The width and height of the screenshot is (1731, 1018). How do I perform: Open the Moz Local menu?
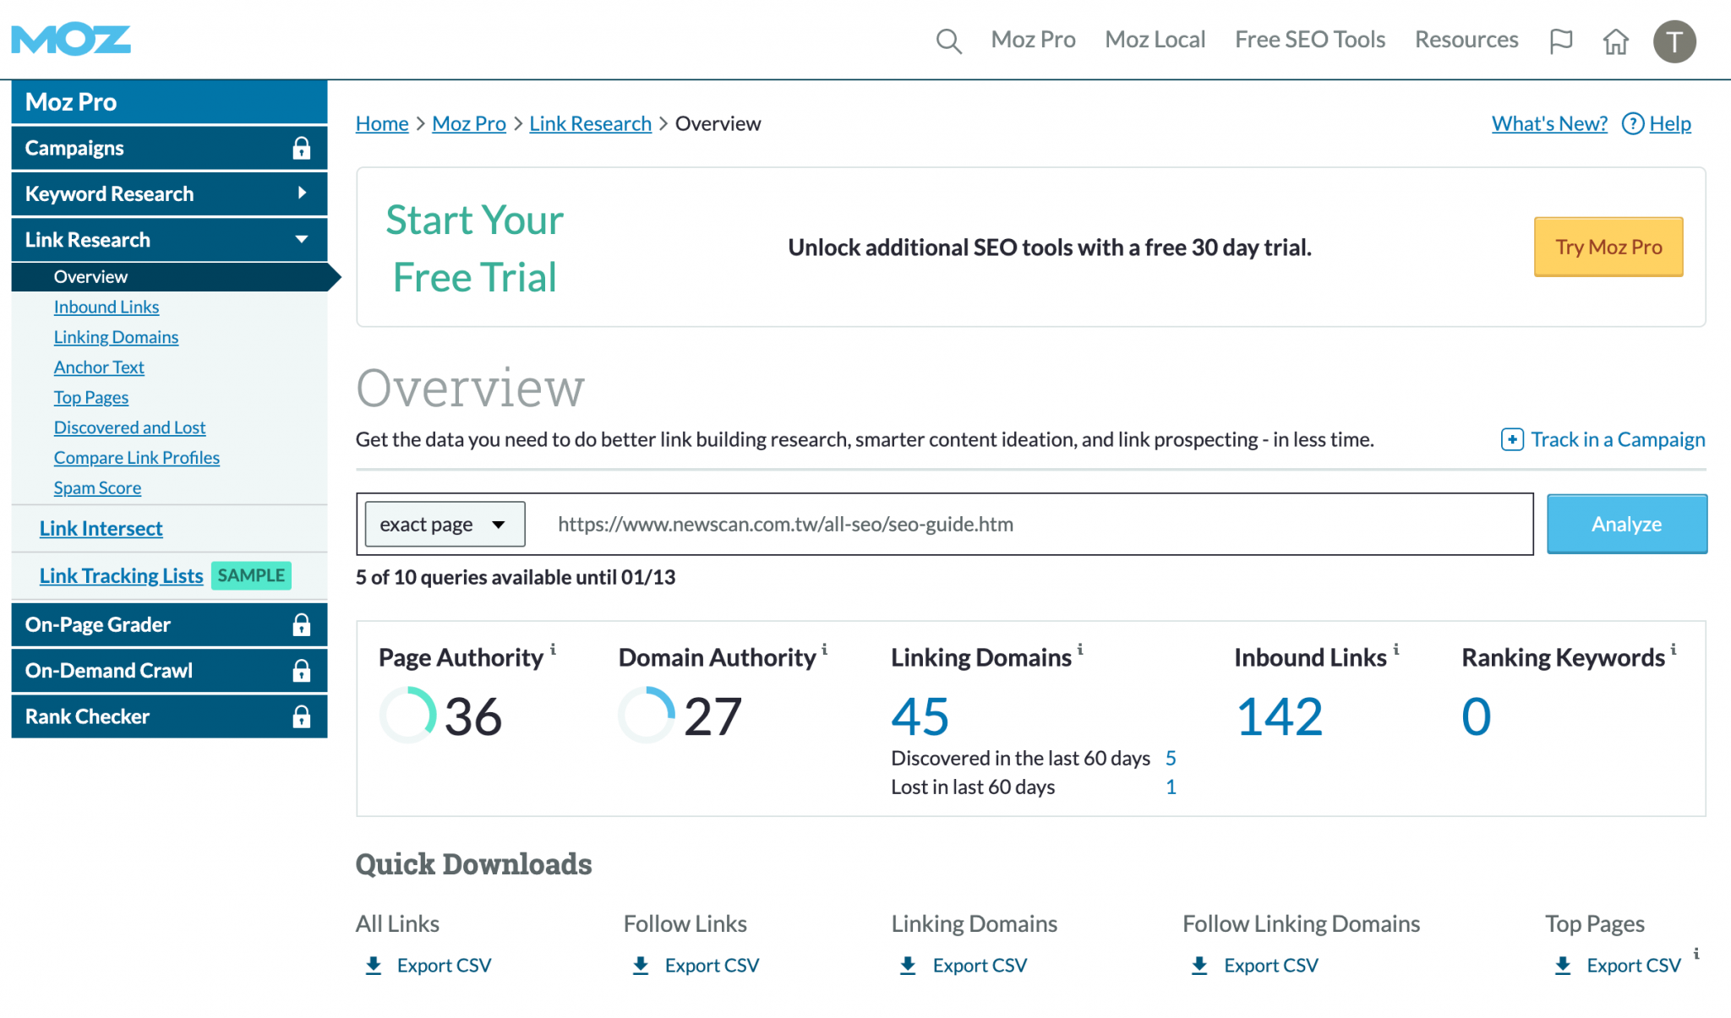click(1155, 40)
